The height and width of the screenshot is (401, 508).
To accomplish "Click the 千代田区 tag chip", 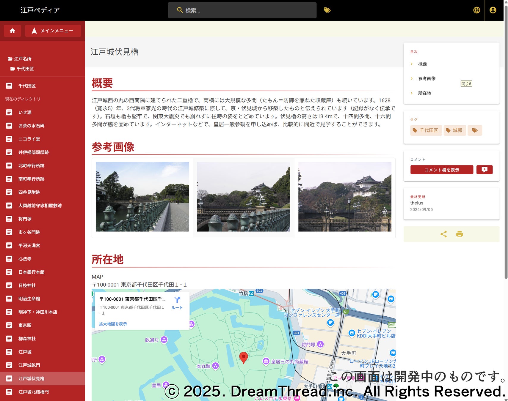I will coord(426,130).
